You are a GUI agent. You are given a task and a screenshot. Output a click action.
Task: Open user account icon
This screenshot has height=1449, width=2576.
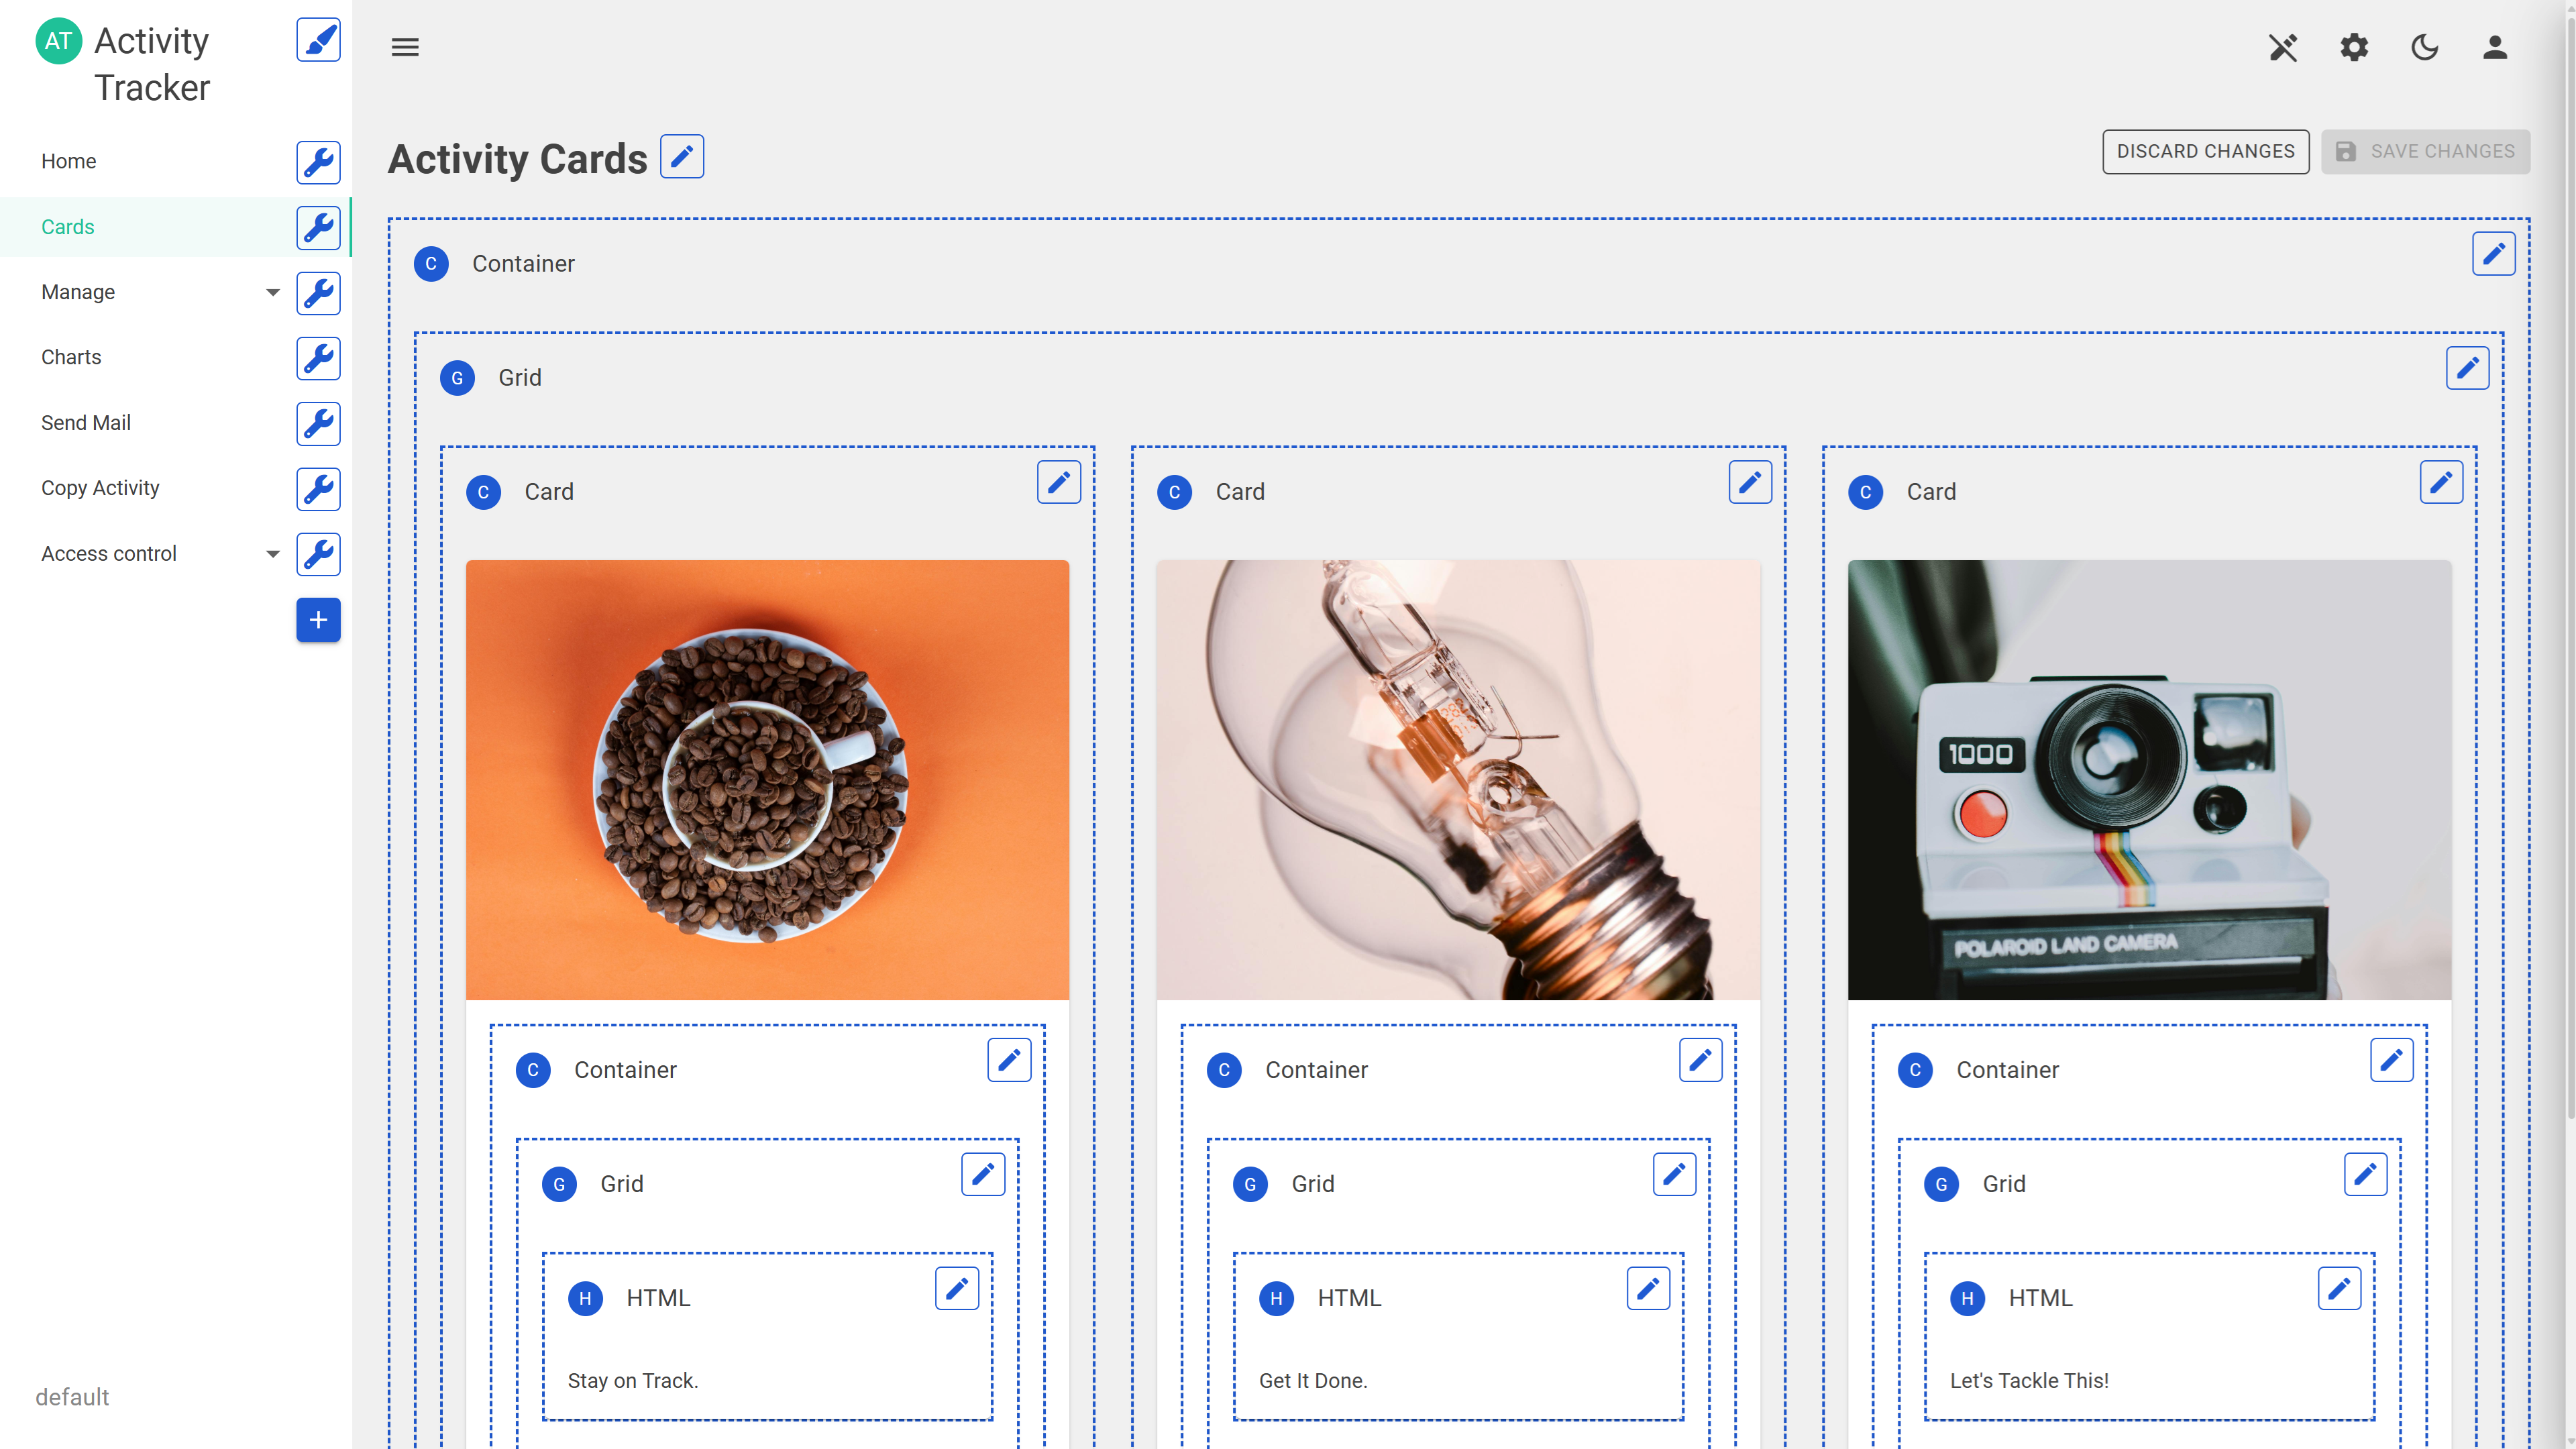pyautogui.click(x=2495, y=47)
